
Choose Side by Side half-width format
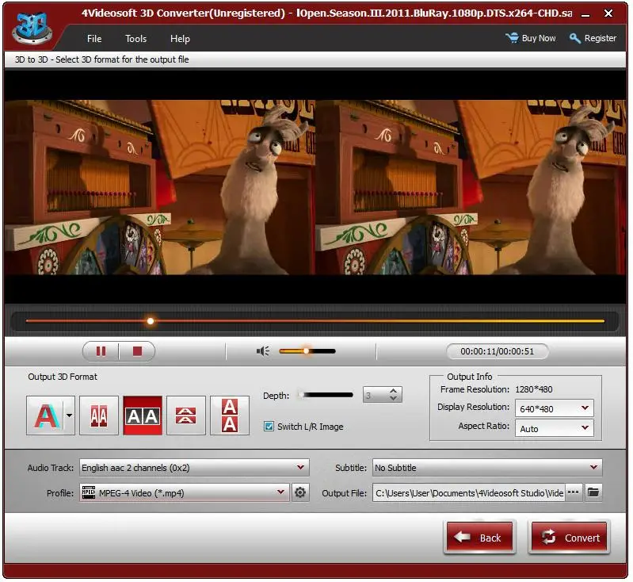(99, 415)
